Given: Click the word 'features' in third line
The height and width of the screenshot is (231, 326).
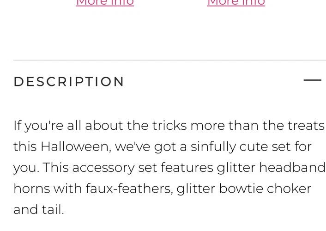Looking at the screenshot, I should point(187,168).
